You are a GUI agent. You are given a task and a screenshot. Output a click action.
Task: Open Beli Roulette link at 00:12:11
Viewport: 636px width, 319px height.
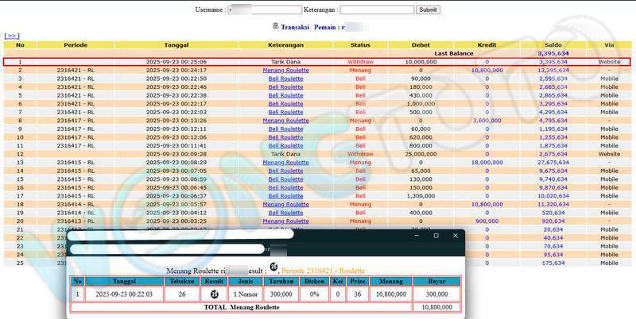285,129
